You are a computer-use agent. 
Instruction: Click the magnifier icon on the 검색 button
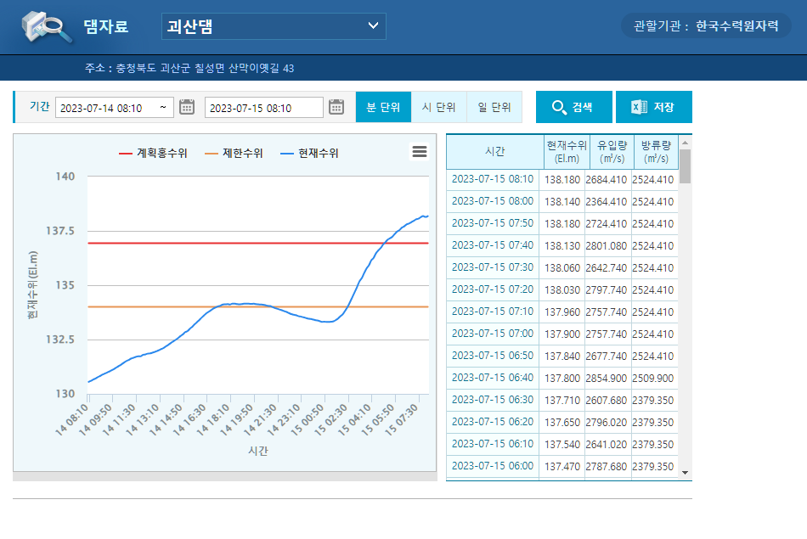coord(559,107)
